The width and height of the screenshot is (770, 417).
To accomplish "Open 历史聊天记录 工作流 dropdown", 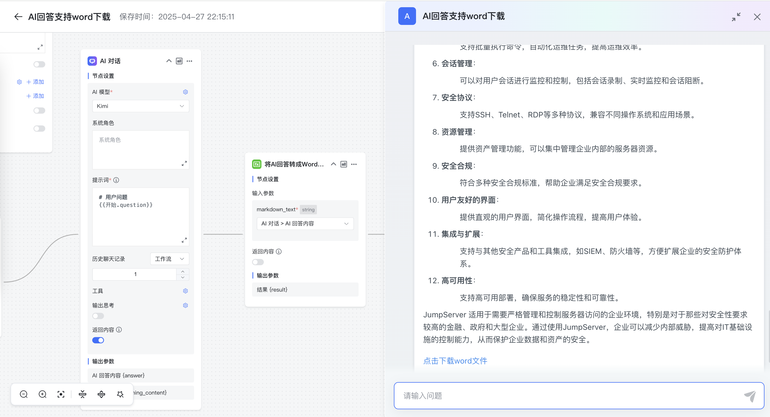I will pos(169,259).
